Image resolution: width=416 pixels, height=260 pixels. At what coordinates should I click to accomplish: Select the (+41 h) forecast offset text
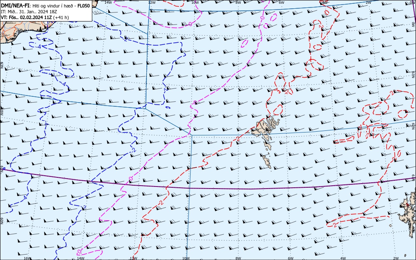[61, 17]
